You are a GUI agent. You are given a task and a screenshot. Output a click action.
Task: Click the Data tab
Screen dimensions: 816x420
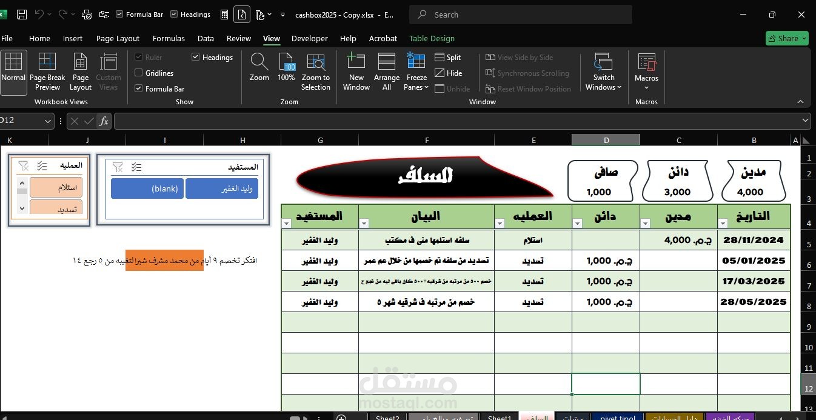point(206,38)
